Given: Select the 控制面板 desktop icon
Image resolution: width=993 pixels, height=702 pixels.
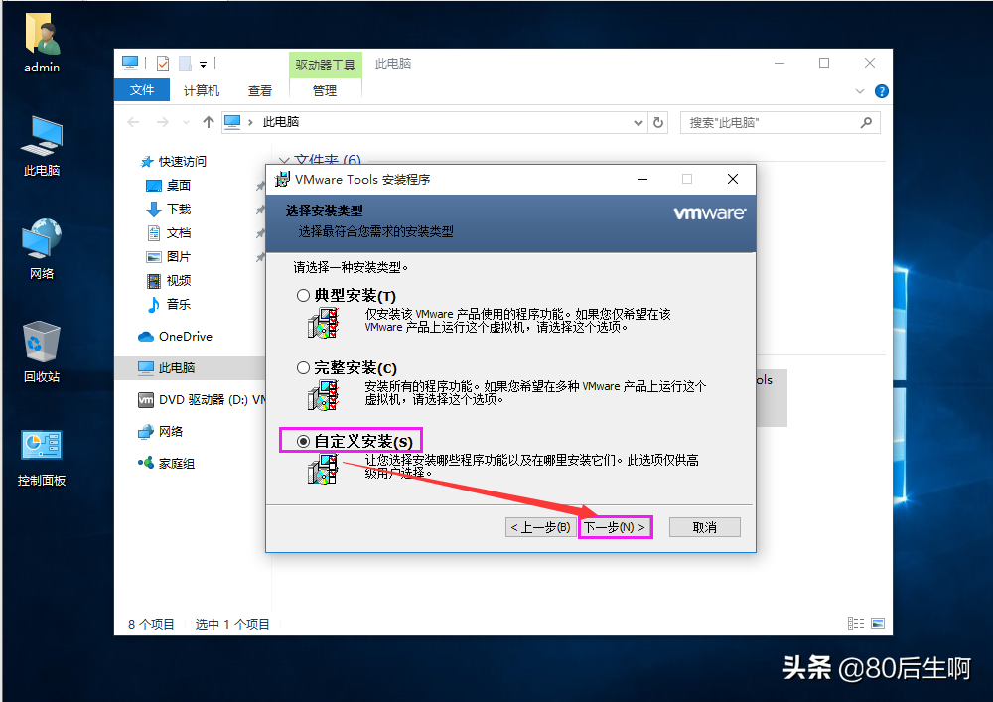Looking at the screenshot, I should 42,458.
